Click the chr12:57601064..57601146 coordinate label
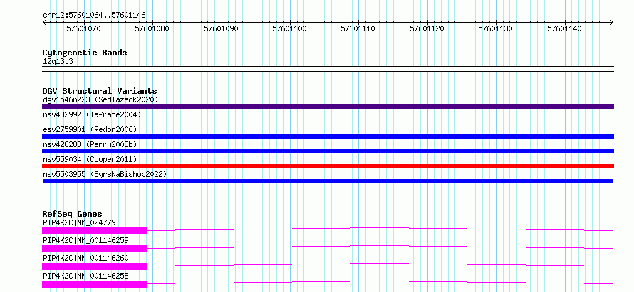Image resolution: width=634 pixels, height=292 pixels. pos(94,16)
